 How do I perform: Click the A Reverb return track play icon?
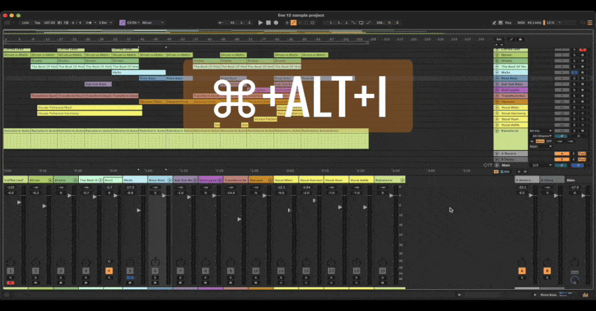click(x=497, y=153)
